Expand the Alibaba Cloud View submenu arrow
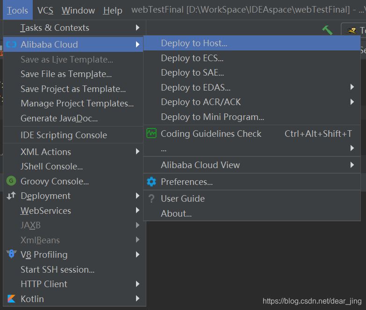Viewport: 366px width, 310px height. pos(352,165)
